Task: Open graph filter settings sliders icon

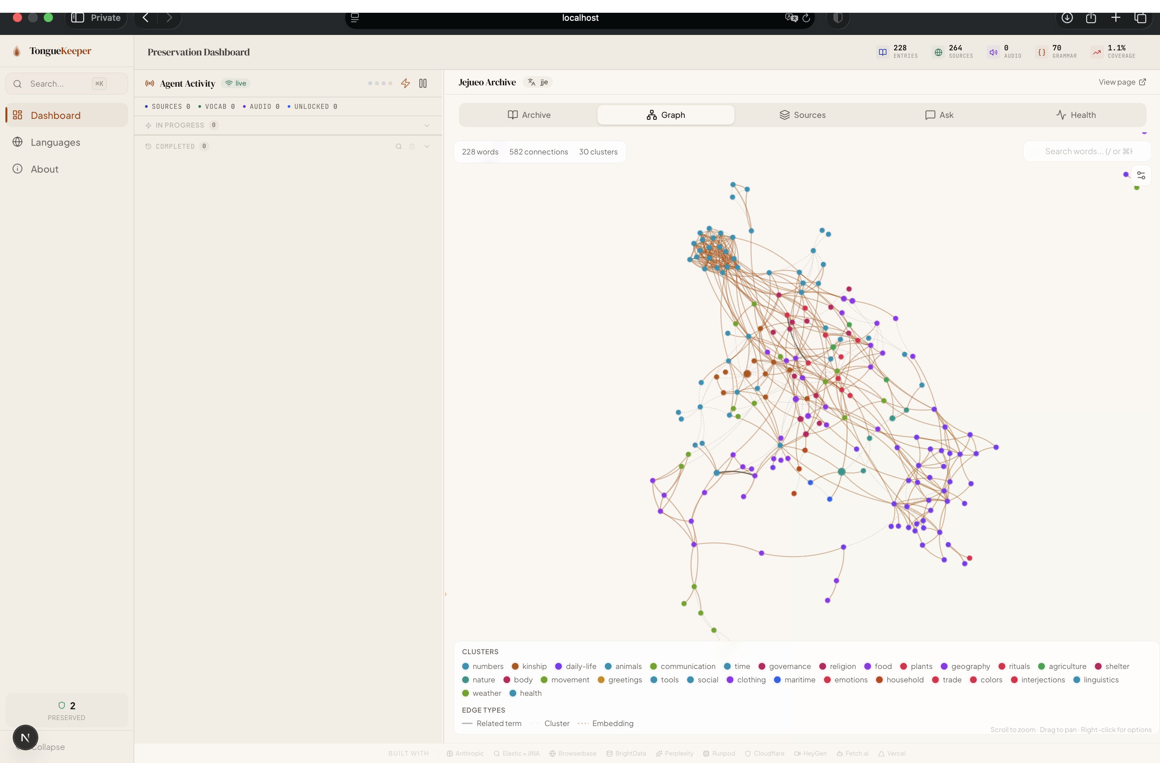Action: (x=1141, y=175)
